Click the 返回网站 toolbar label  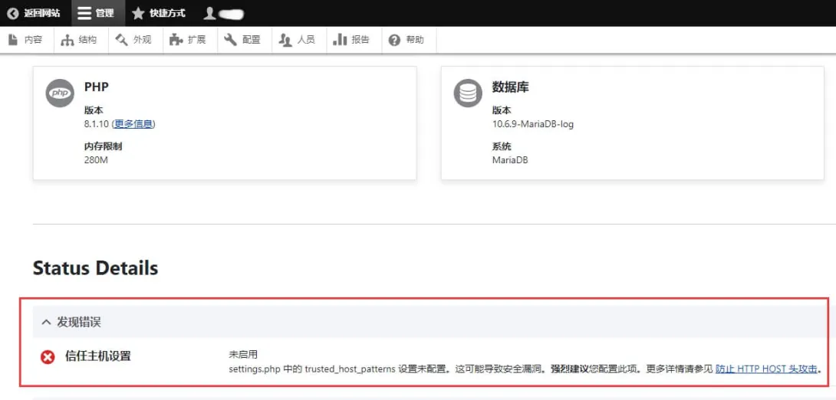[x=41, y=13]
